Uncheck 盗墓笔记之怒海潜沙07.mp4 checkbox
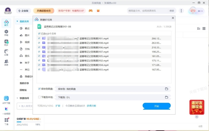 (x=39, y=52)
